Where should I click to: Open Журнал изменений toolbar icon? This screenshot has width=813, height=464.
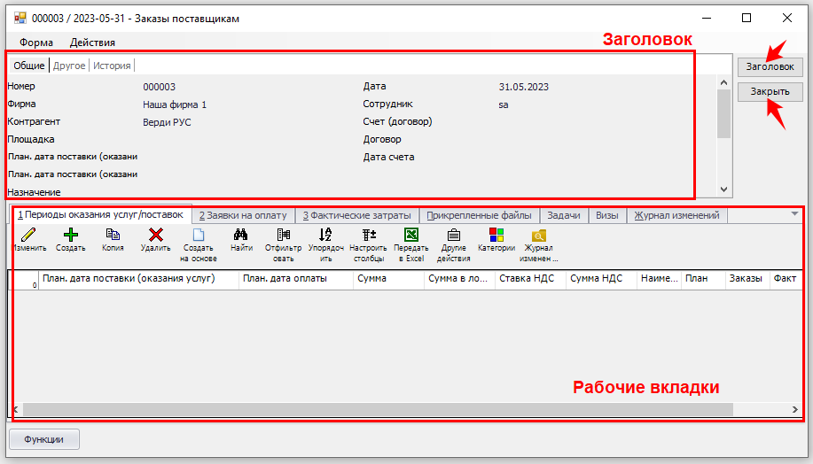(x=539, y=236)
